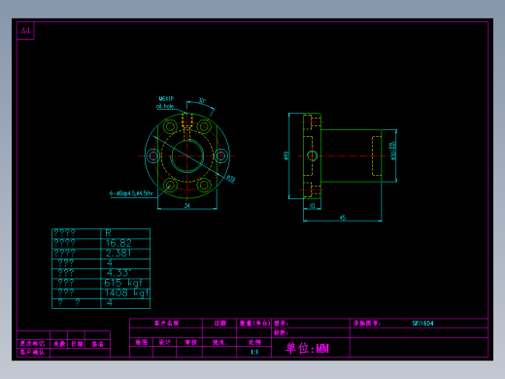Image resolution: width=505 pixels, height=379 pixels.
Task: Select the 615 kgf table cell
Action: tap(123, 283)
